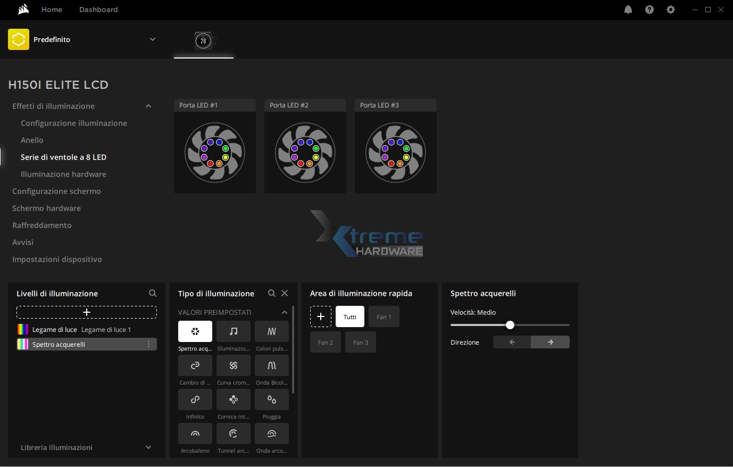Click the Velocità speed slider handle
This screenshot has width=733, height=467.
point(510,325)
